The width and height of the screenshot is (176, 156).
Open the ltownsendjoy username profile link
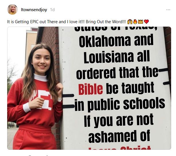coord(34,10)
